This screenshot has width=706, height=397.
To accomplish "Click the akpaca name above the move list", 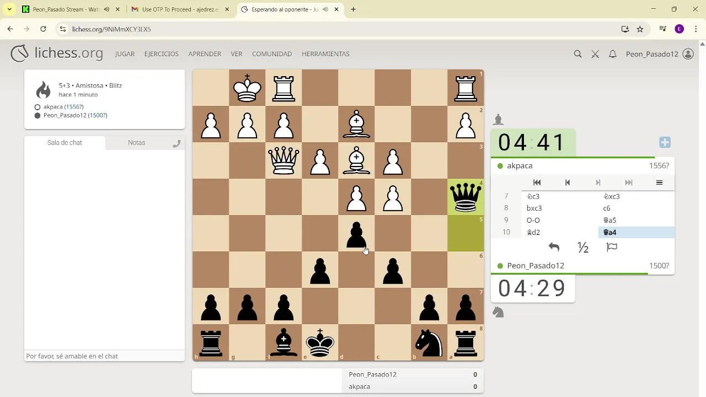I will click(520, 166).
